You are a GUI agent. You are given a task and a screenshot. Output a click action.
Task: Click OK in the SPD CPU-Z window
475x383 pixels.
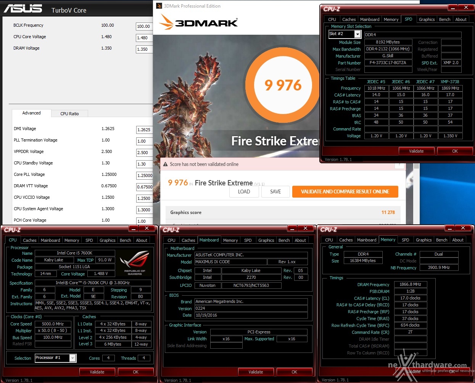point(455,151)
